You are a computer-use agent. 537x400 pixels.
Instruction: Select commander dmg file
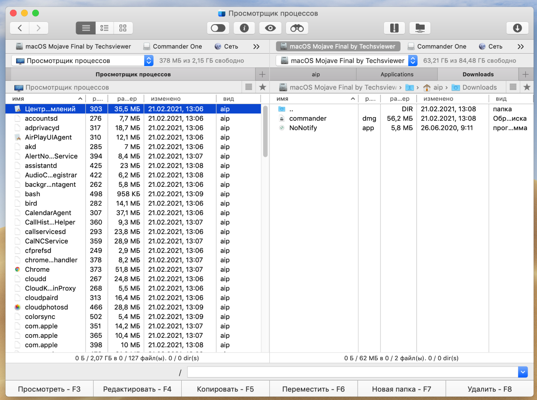[401, 118]
